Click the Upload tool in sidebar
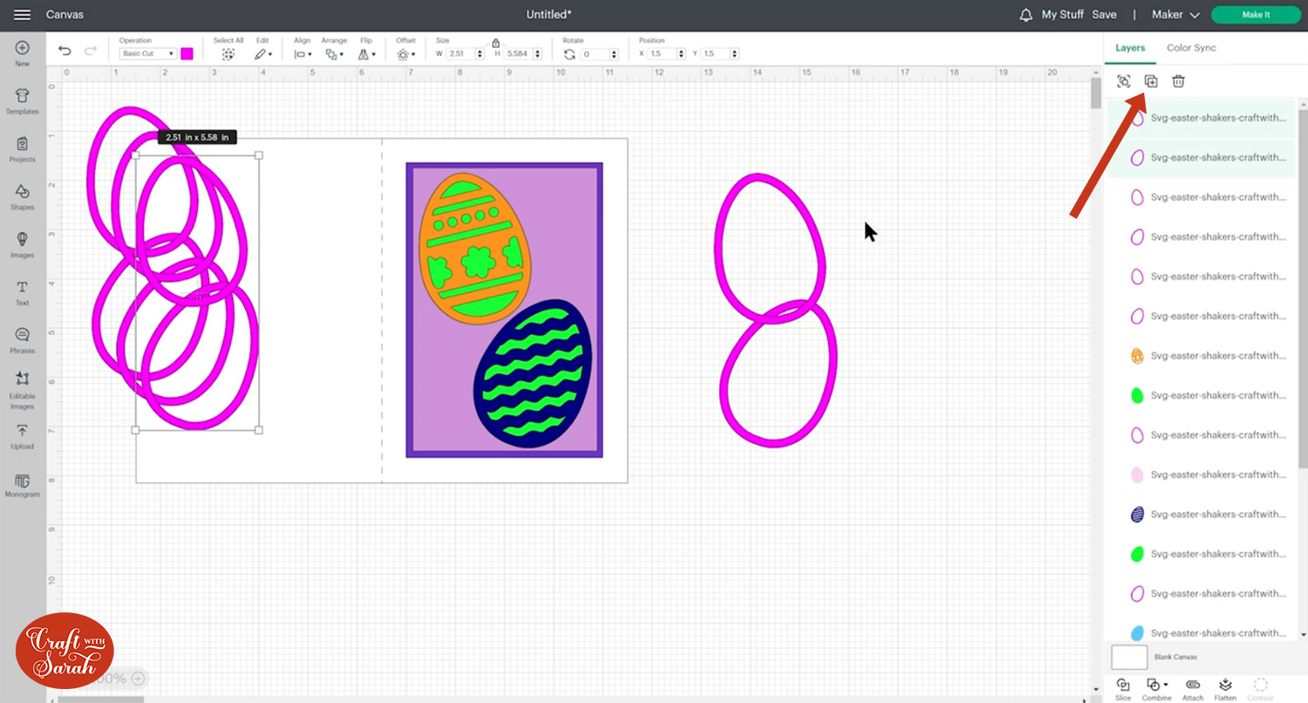The width and height of the screenshot is (1308, 703). click(x=22, y=436)
